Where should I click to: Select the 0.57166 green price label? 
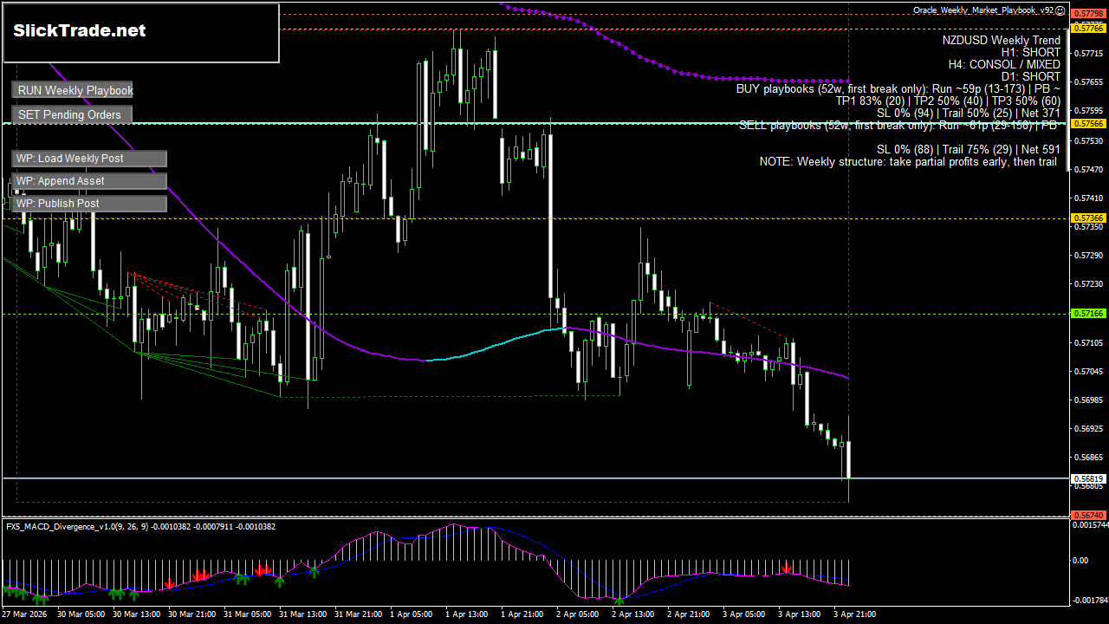tap(1088, 313)
